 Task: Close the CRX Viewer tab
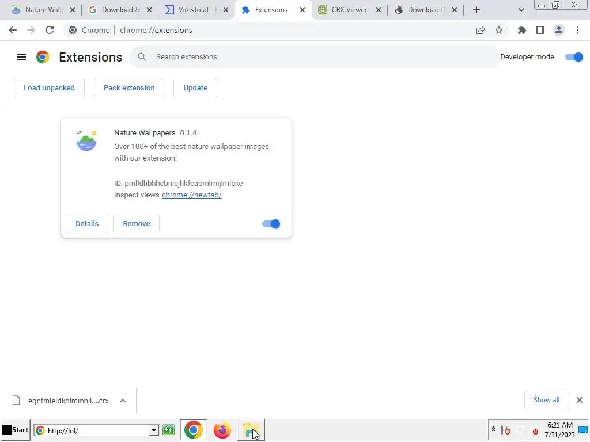tap(379, 10)
